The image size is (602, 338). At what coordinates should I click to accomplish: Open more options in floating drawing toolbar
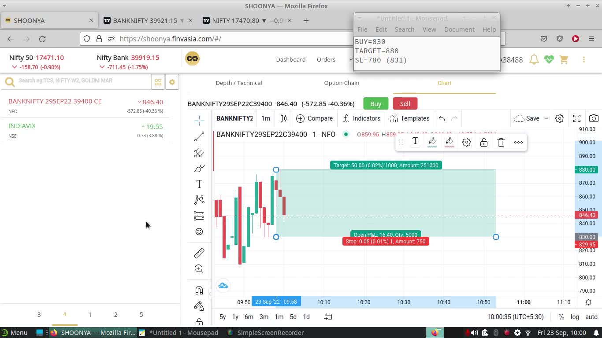point(518,142)
